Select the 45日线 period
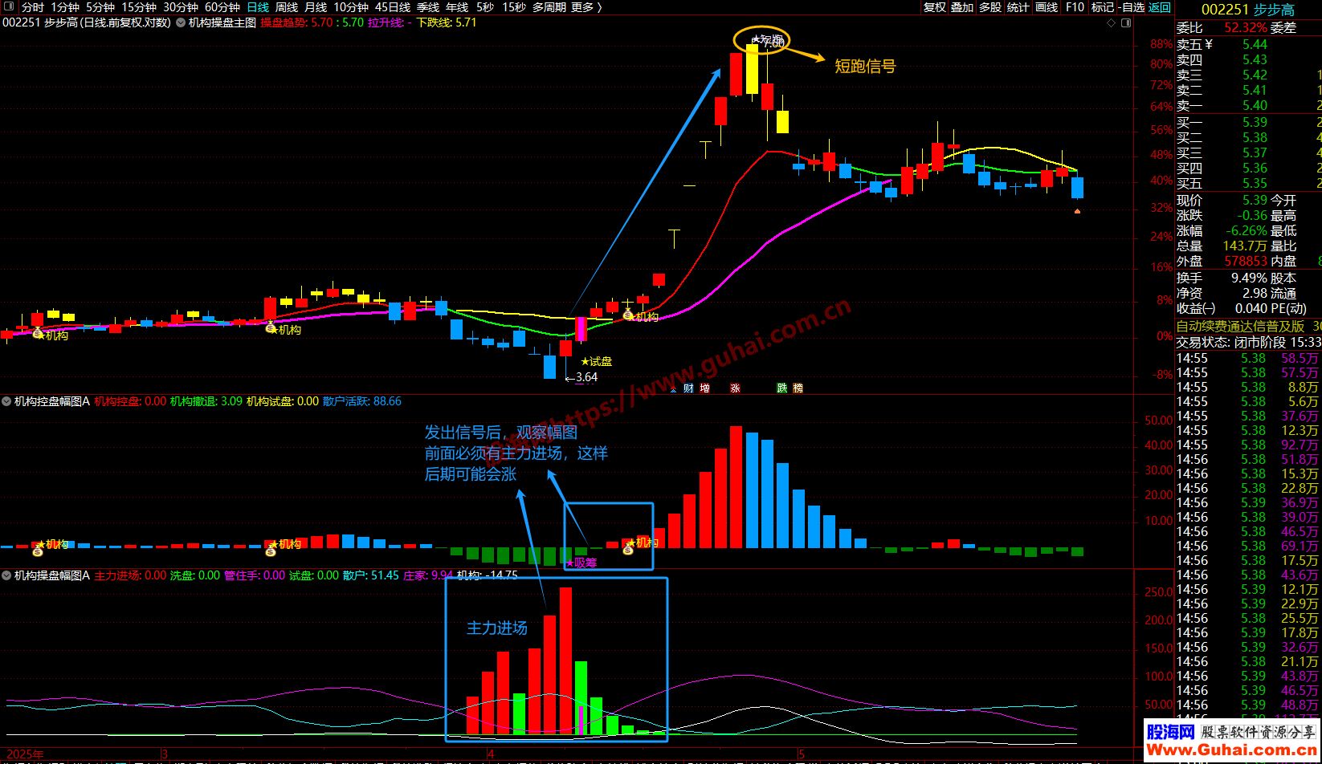Viewport: 1322px width, 764px height. point(393,7)
